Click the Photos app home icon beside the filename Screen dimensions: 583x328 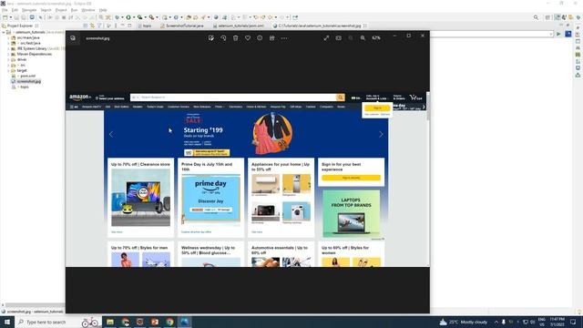[x=73, y=38]
